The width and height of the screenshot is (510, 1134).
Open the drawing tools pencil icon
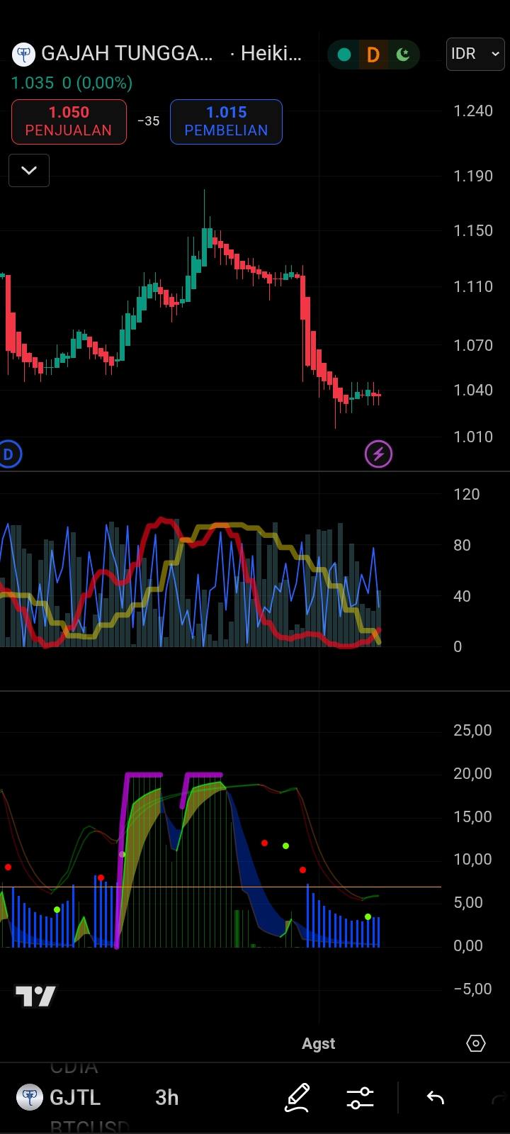click(x=297, y=1097)
